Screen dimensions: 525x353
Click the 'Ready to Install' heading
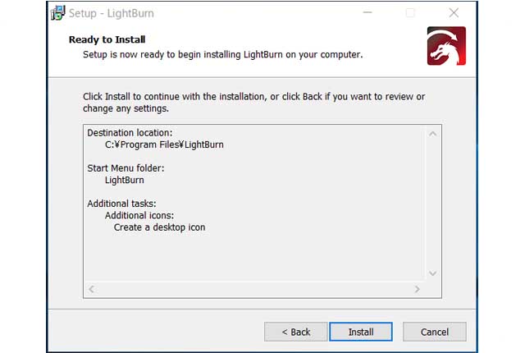click(x=107, y=39)
